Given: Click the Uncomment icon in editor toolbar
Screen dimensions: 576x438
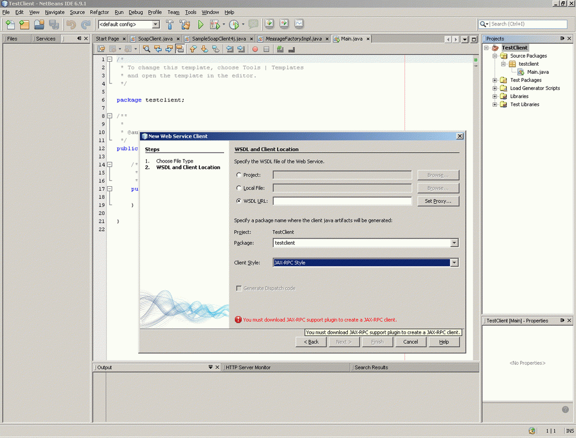Looking at the screenshot, I should 291,49.
